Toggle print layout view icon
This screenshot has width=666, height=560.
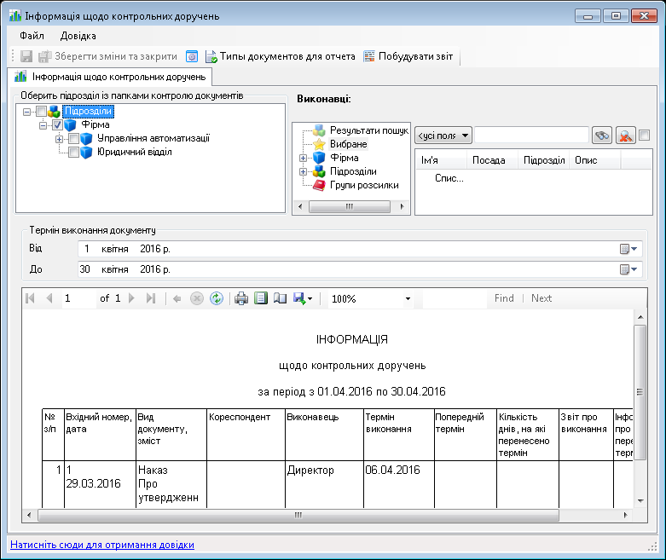pos(261,298)
